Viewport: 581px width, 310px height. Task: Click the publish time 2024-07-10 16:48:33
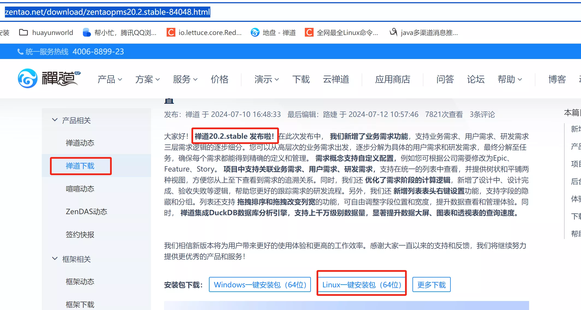coord(246,114)
